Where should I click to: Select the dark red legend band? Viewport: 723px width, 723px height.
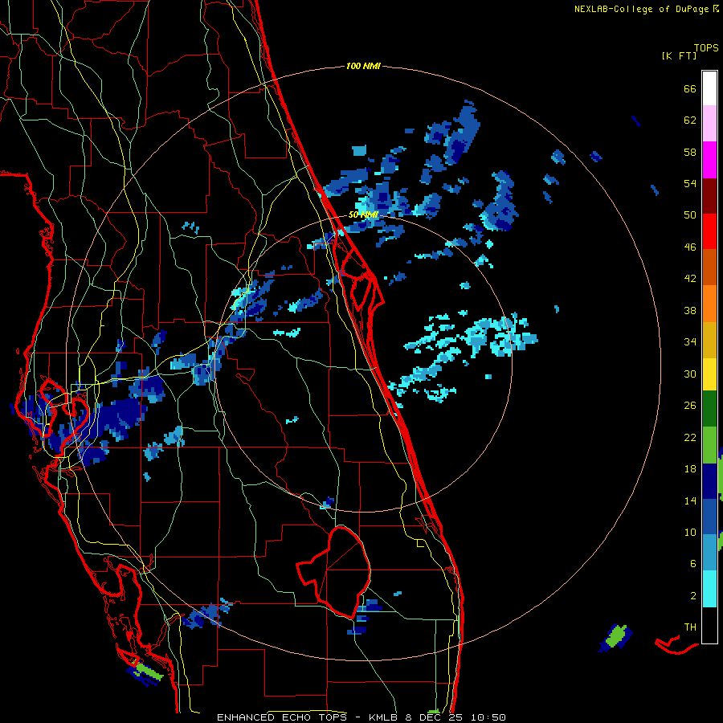(x=709, y=196)
